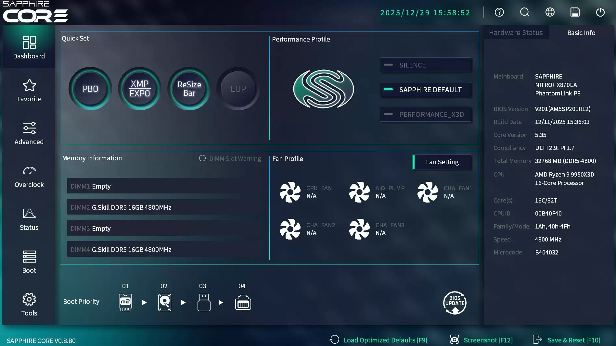This screenshot has width=616, height=346.
Task: Open the help panel
Action: click(x=499, y=12)
